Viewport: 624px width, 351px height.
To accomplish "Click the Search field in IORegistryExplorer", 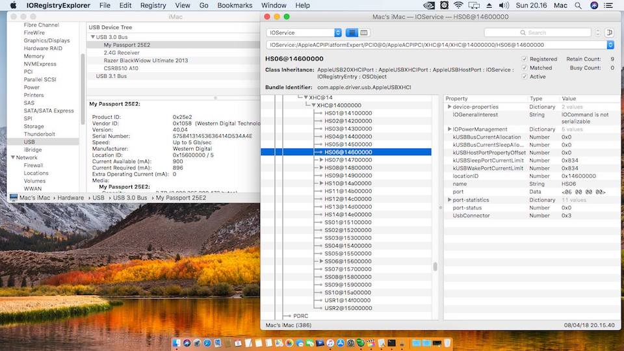I will (x=538, y=32).
